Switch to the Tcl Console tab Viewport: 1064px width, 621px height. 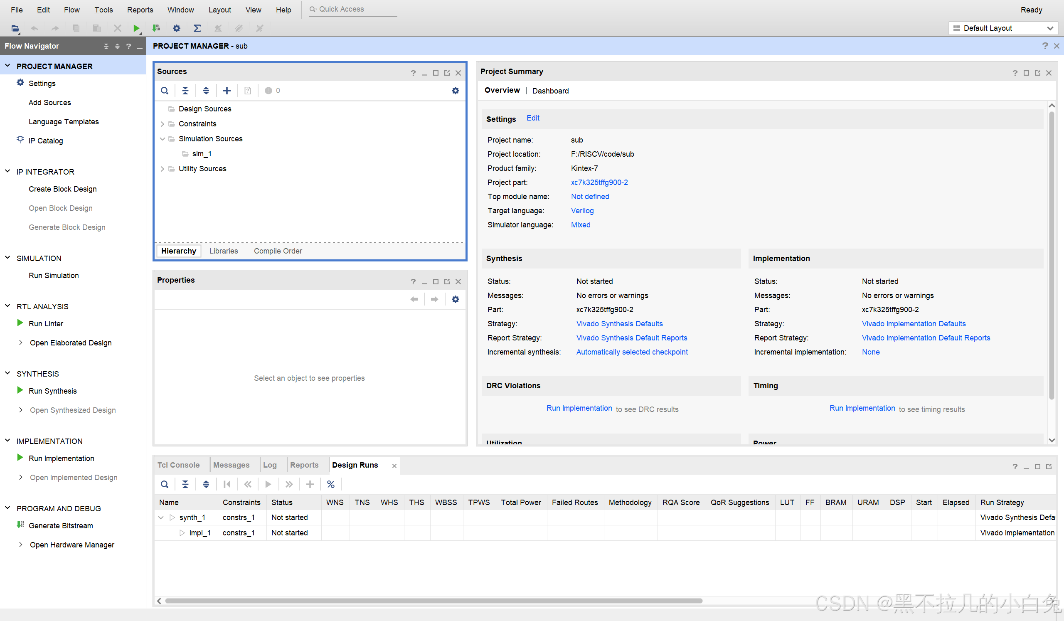pyautogui.click(x=178, y=465)
